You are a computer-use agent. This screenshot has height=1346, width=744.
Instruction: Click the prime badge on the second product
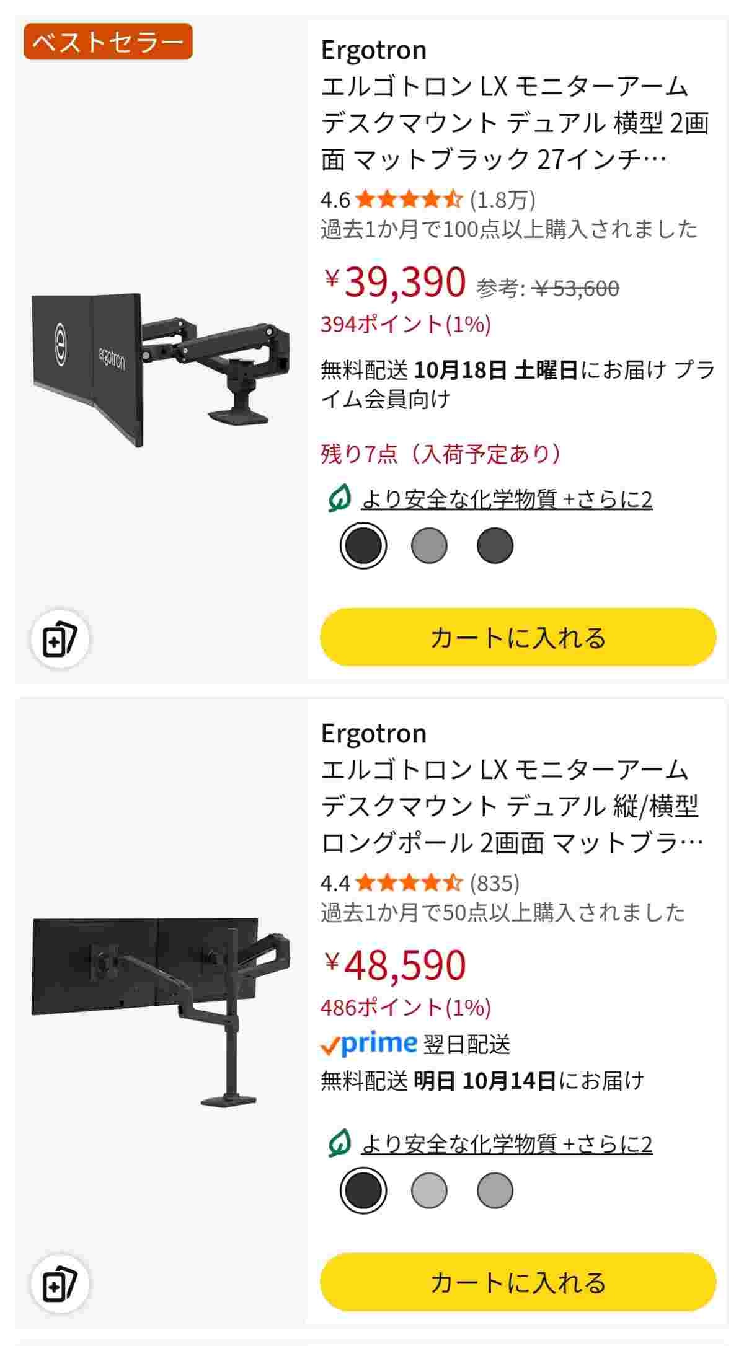pos(368,1044)
